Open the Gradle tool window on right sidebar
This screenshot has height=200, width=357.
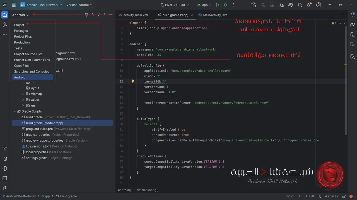click(x=352, y=25)
